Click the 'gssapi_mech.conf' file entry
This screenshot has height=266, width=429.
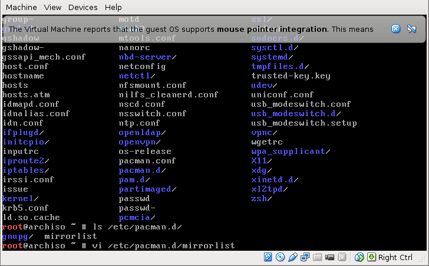pos(44,57)
